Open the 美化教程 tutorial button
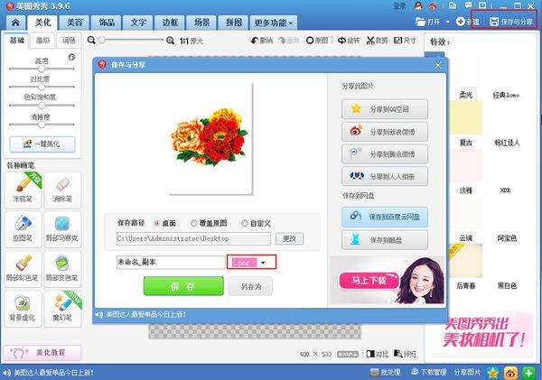Screen dimensions: 542x380 tap(42, 353)
